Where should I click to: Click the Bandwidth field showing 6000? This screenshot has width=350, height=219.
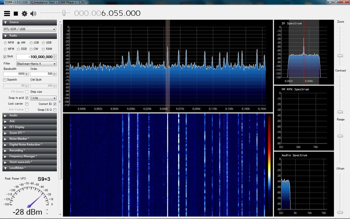click(14, 74)
